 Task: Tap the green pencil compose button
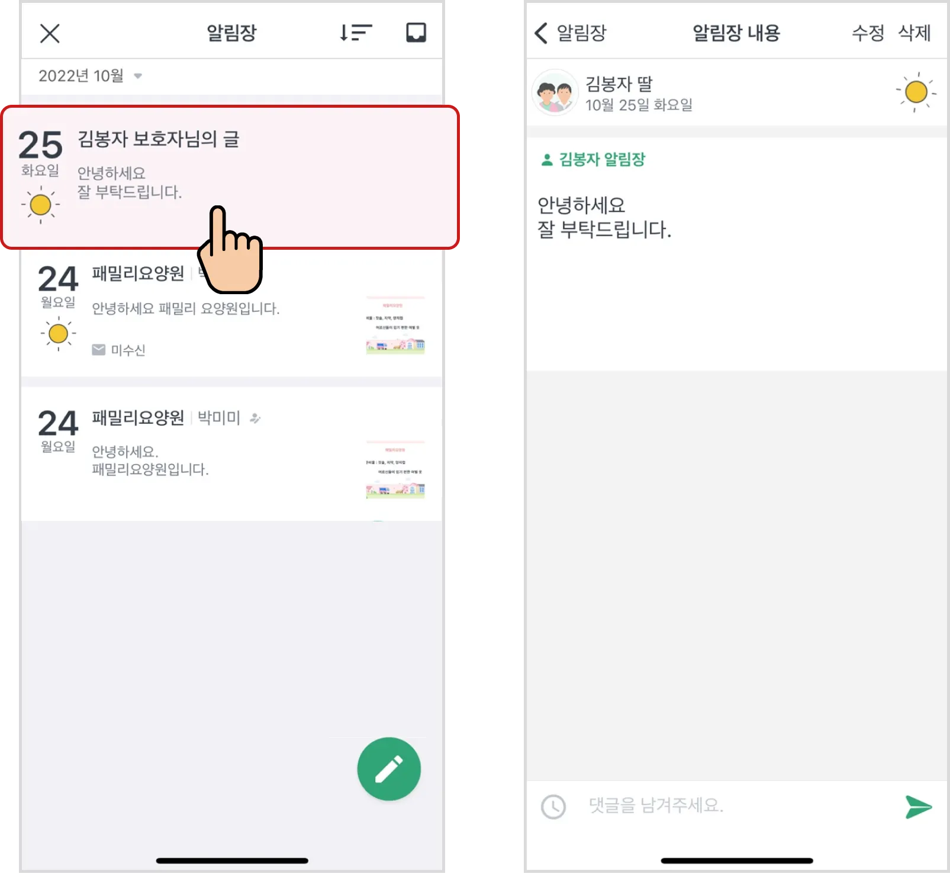coord(389,769)
